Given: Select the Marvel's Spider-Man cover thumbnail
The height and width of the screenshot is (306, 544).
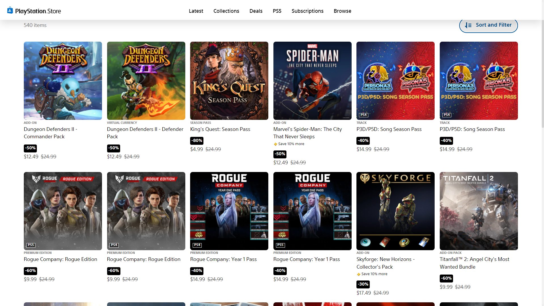Looking at the screenshot, I should pyautogui.click(x=312, y=81).
